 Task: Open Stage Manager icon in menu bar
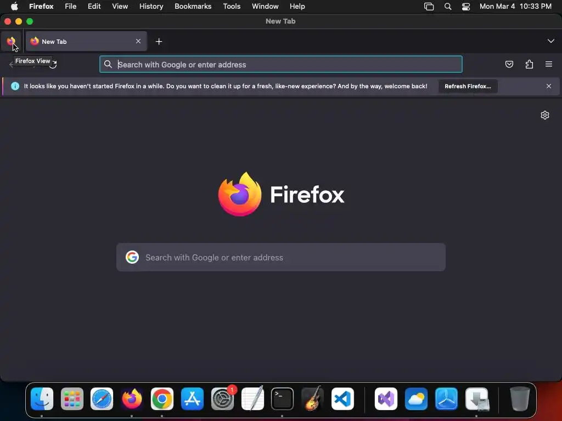coord(429,6)
